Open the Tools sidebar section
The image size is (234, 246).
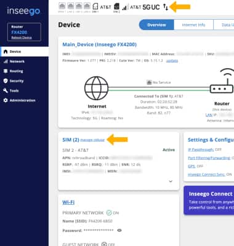tap(25, 90)
